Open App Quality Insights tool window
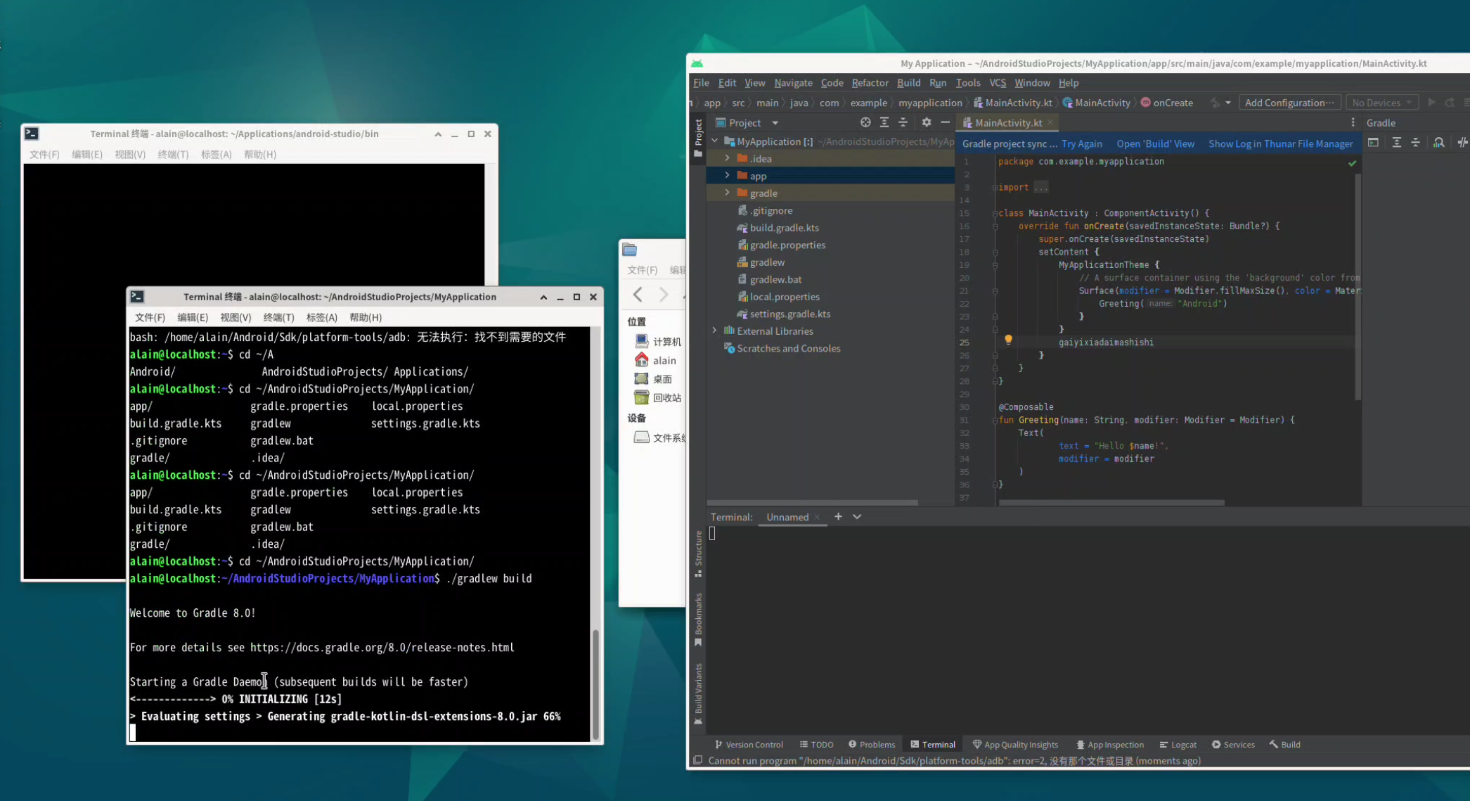Viewport: 1470px width, 801px height. 1015,745
